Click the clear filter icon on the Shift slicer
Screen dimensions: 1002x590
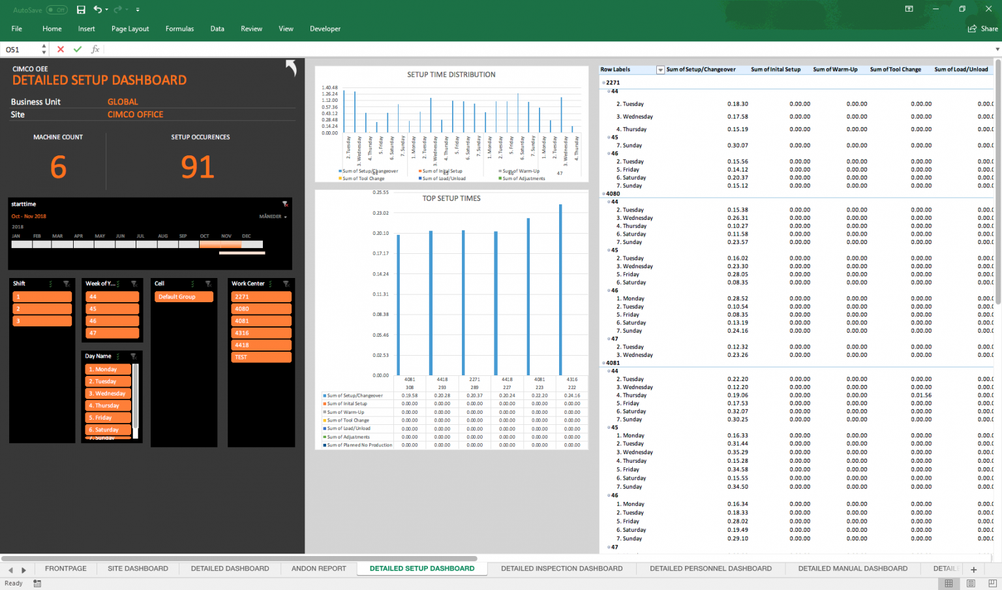pos(66,283)
